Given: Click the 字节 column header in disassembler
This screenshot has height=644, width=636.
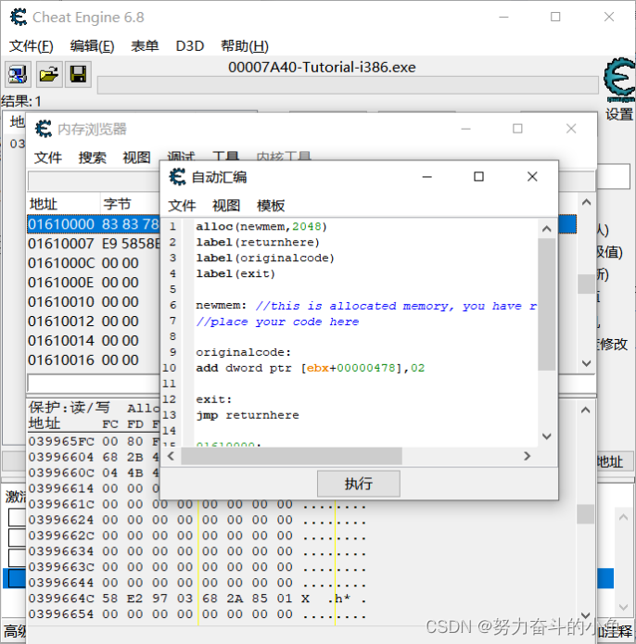Looking at the screenshot, I should tap(130, 204).
